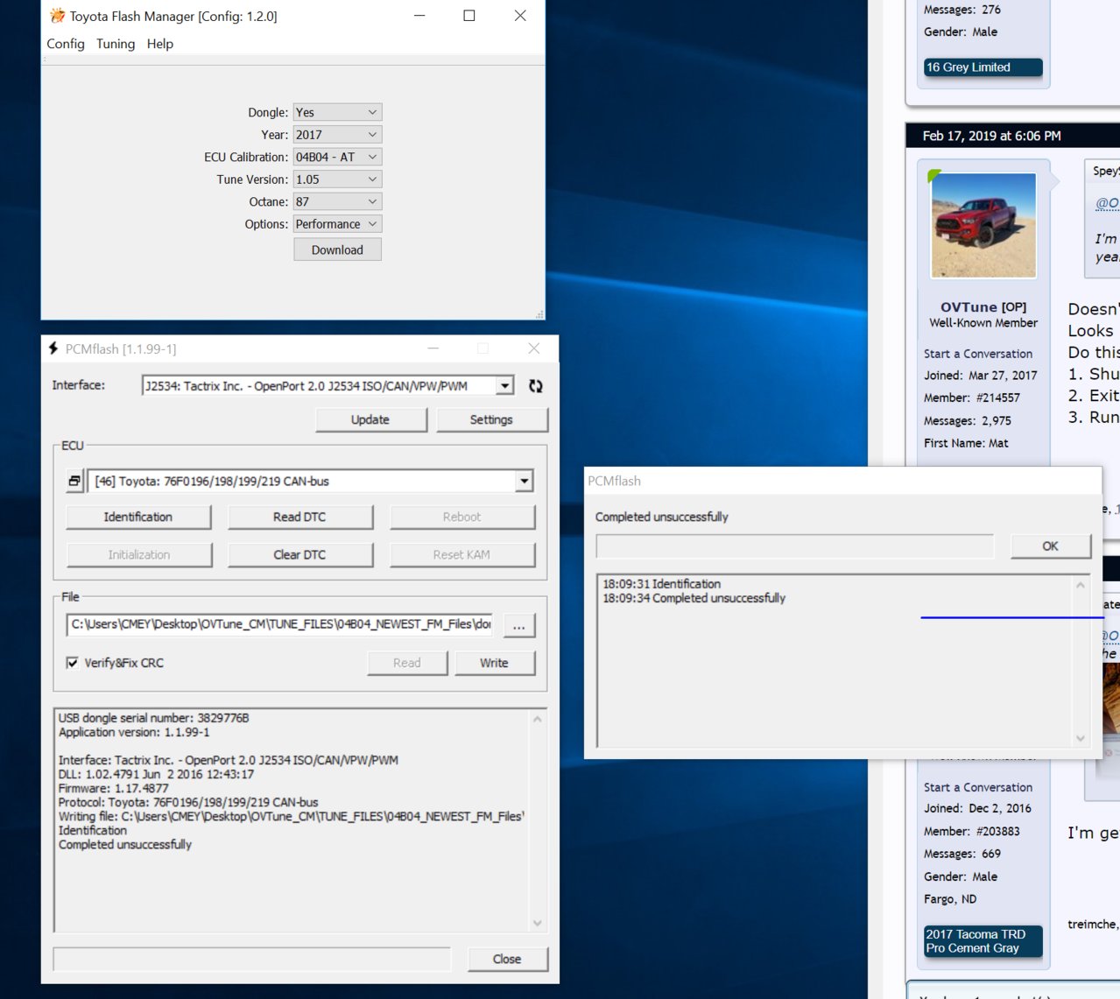Screen dimensions: 1120x999
Task: Click the 2017 Tacoma TRD Pro badge
Action: (983, 941)
